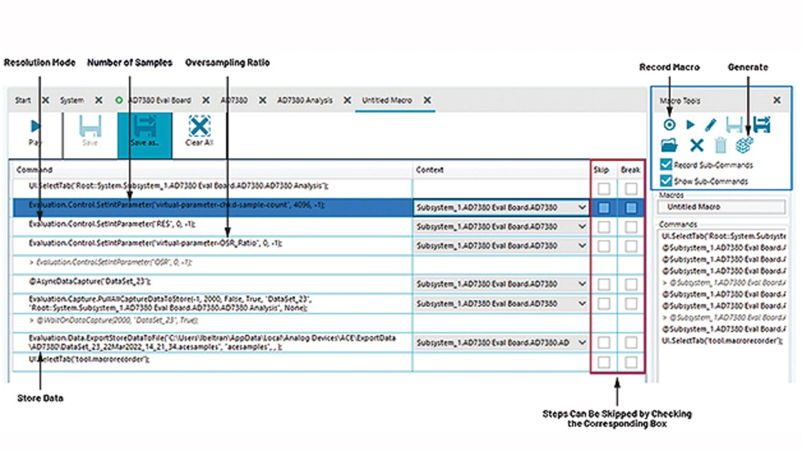Screen dimensions: 802x451
Task: Click the blue X icon in Macro Tools
Action: [x=696, y=146]
